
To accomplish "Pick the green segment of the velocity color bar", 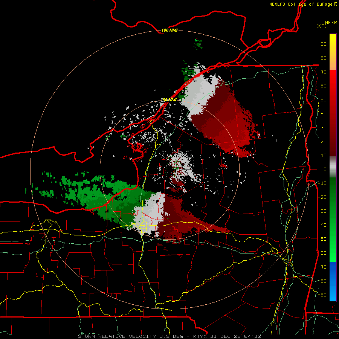I will pyautogui.click(x=333, y=220).
